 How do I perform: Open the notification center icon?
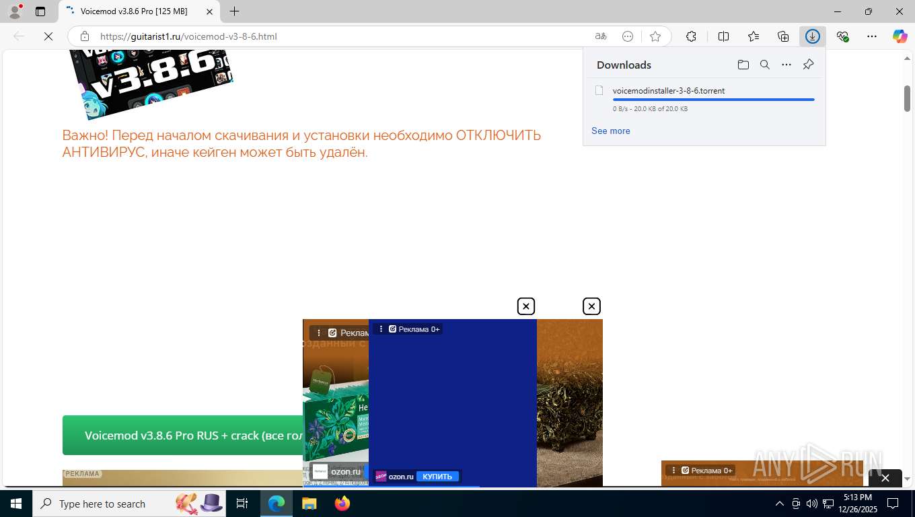click(893, 504)
